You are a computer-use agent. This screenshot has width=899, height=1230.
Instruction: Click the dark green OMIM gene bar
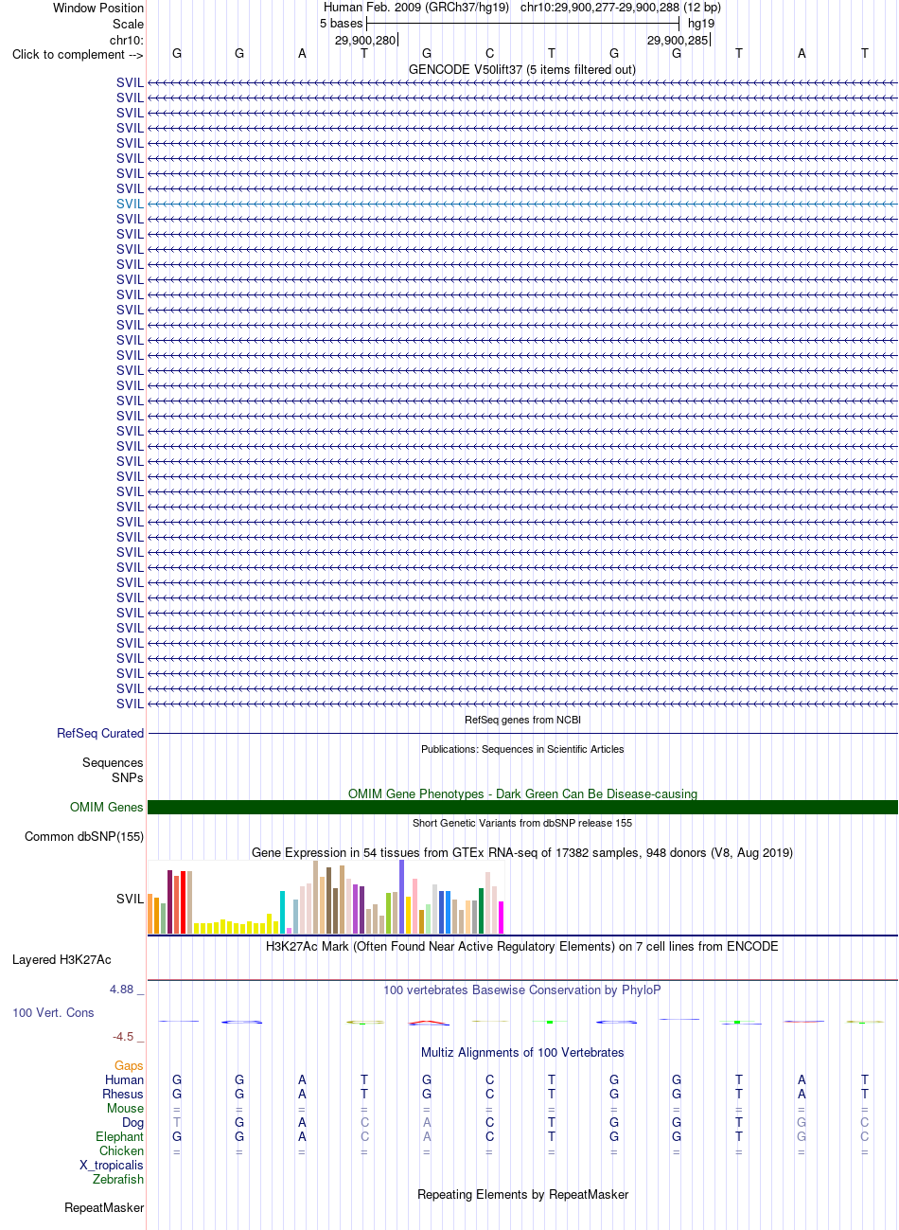tap(522, 807)
